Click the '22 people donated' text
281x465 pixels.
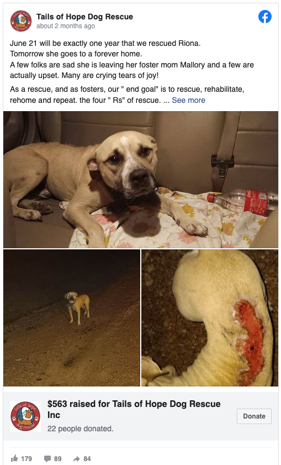[x=80, y=429]
